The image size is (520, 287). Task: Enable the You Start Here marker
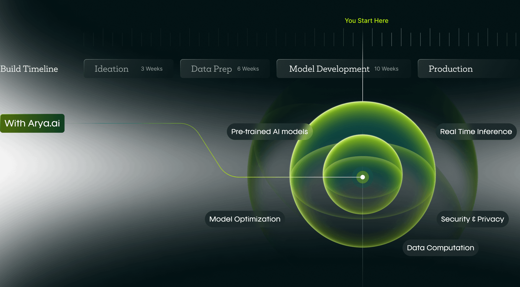(366, 21)
